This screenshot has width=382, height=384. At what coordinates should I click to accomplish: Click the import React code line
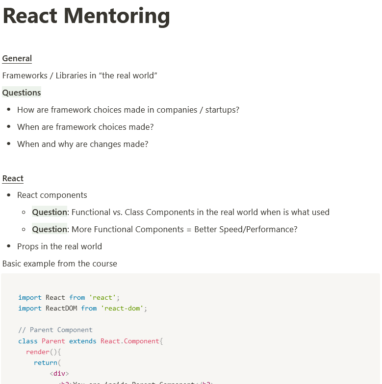pyautogui.click(x=69, y=298)
